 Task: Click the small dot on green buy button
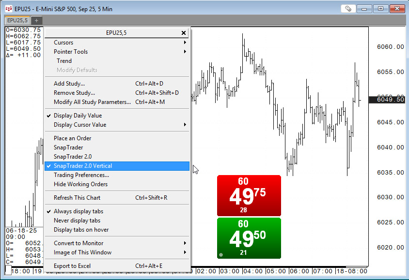coord(221,255)
